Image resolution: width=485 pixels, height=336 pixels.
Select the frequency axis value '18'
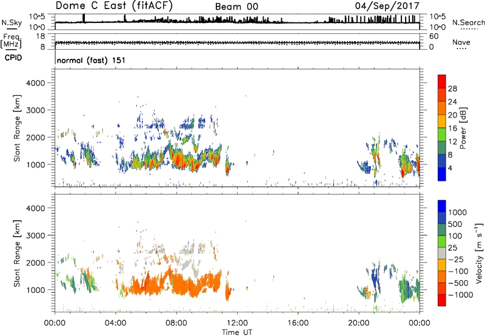pos(41,36)
